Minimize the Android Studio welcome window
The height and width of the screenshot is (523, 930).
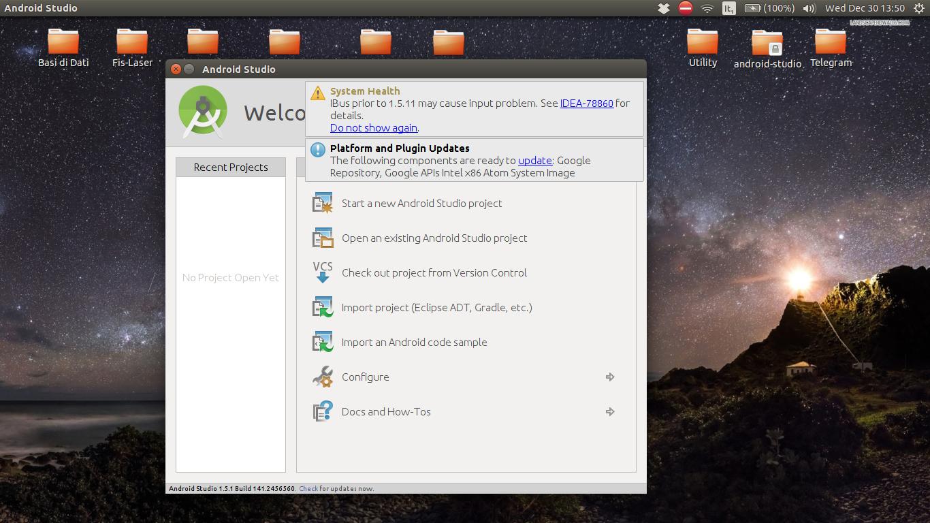point(189,69)
